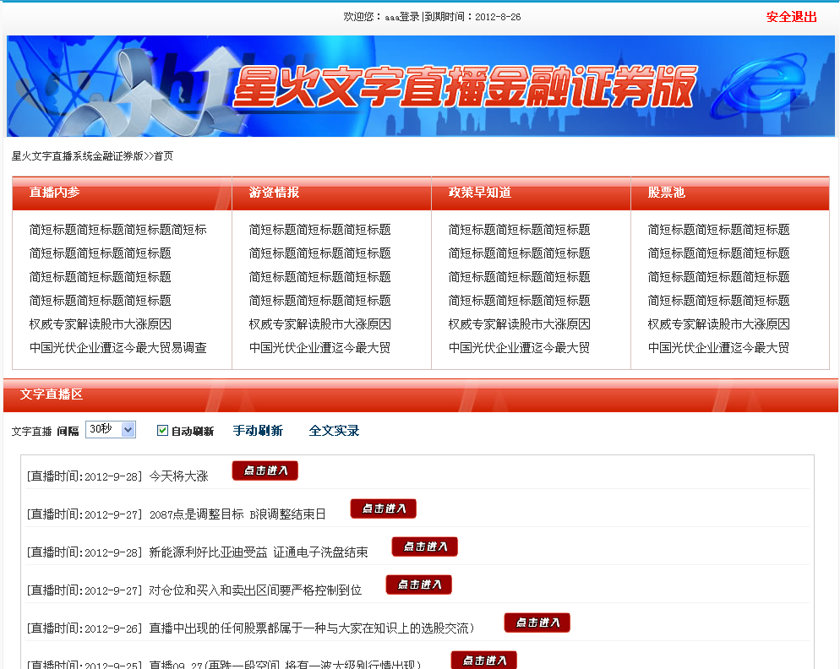The image size is (840, 669).
Task: Click entry 新能源利好比亚迪受益 证通电子洗盘结束
Action: click(x=259, y=552)
